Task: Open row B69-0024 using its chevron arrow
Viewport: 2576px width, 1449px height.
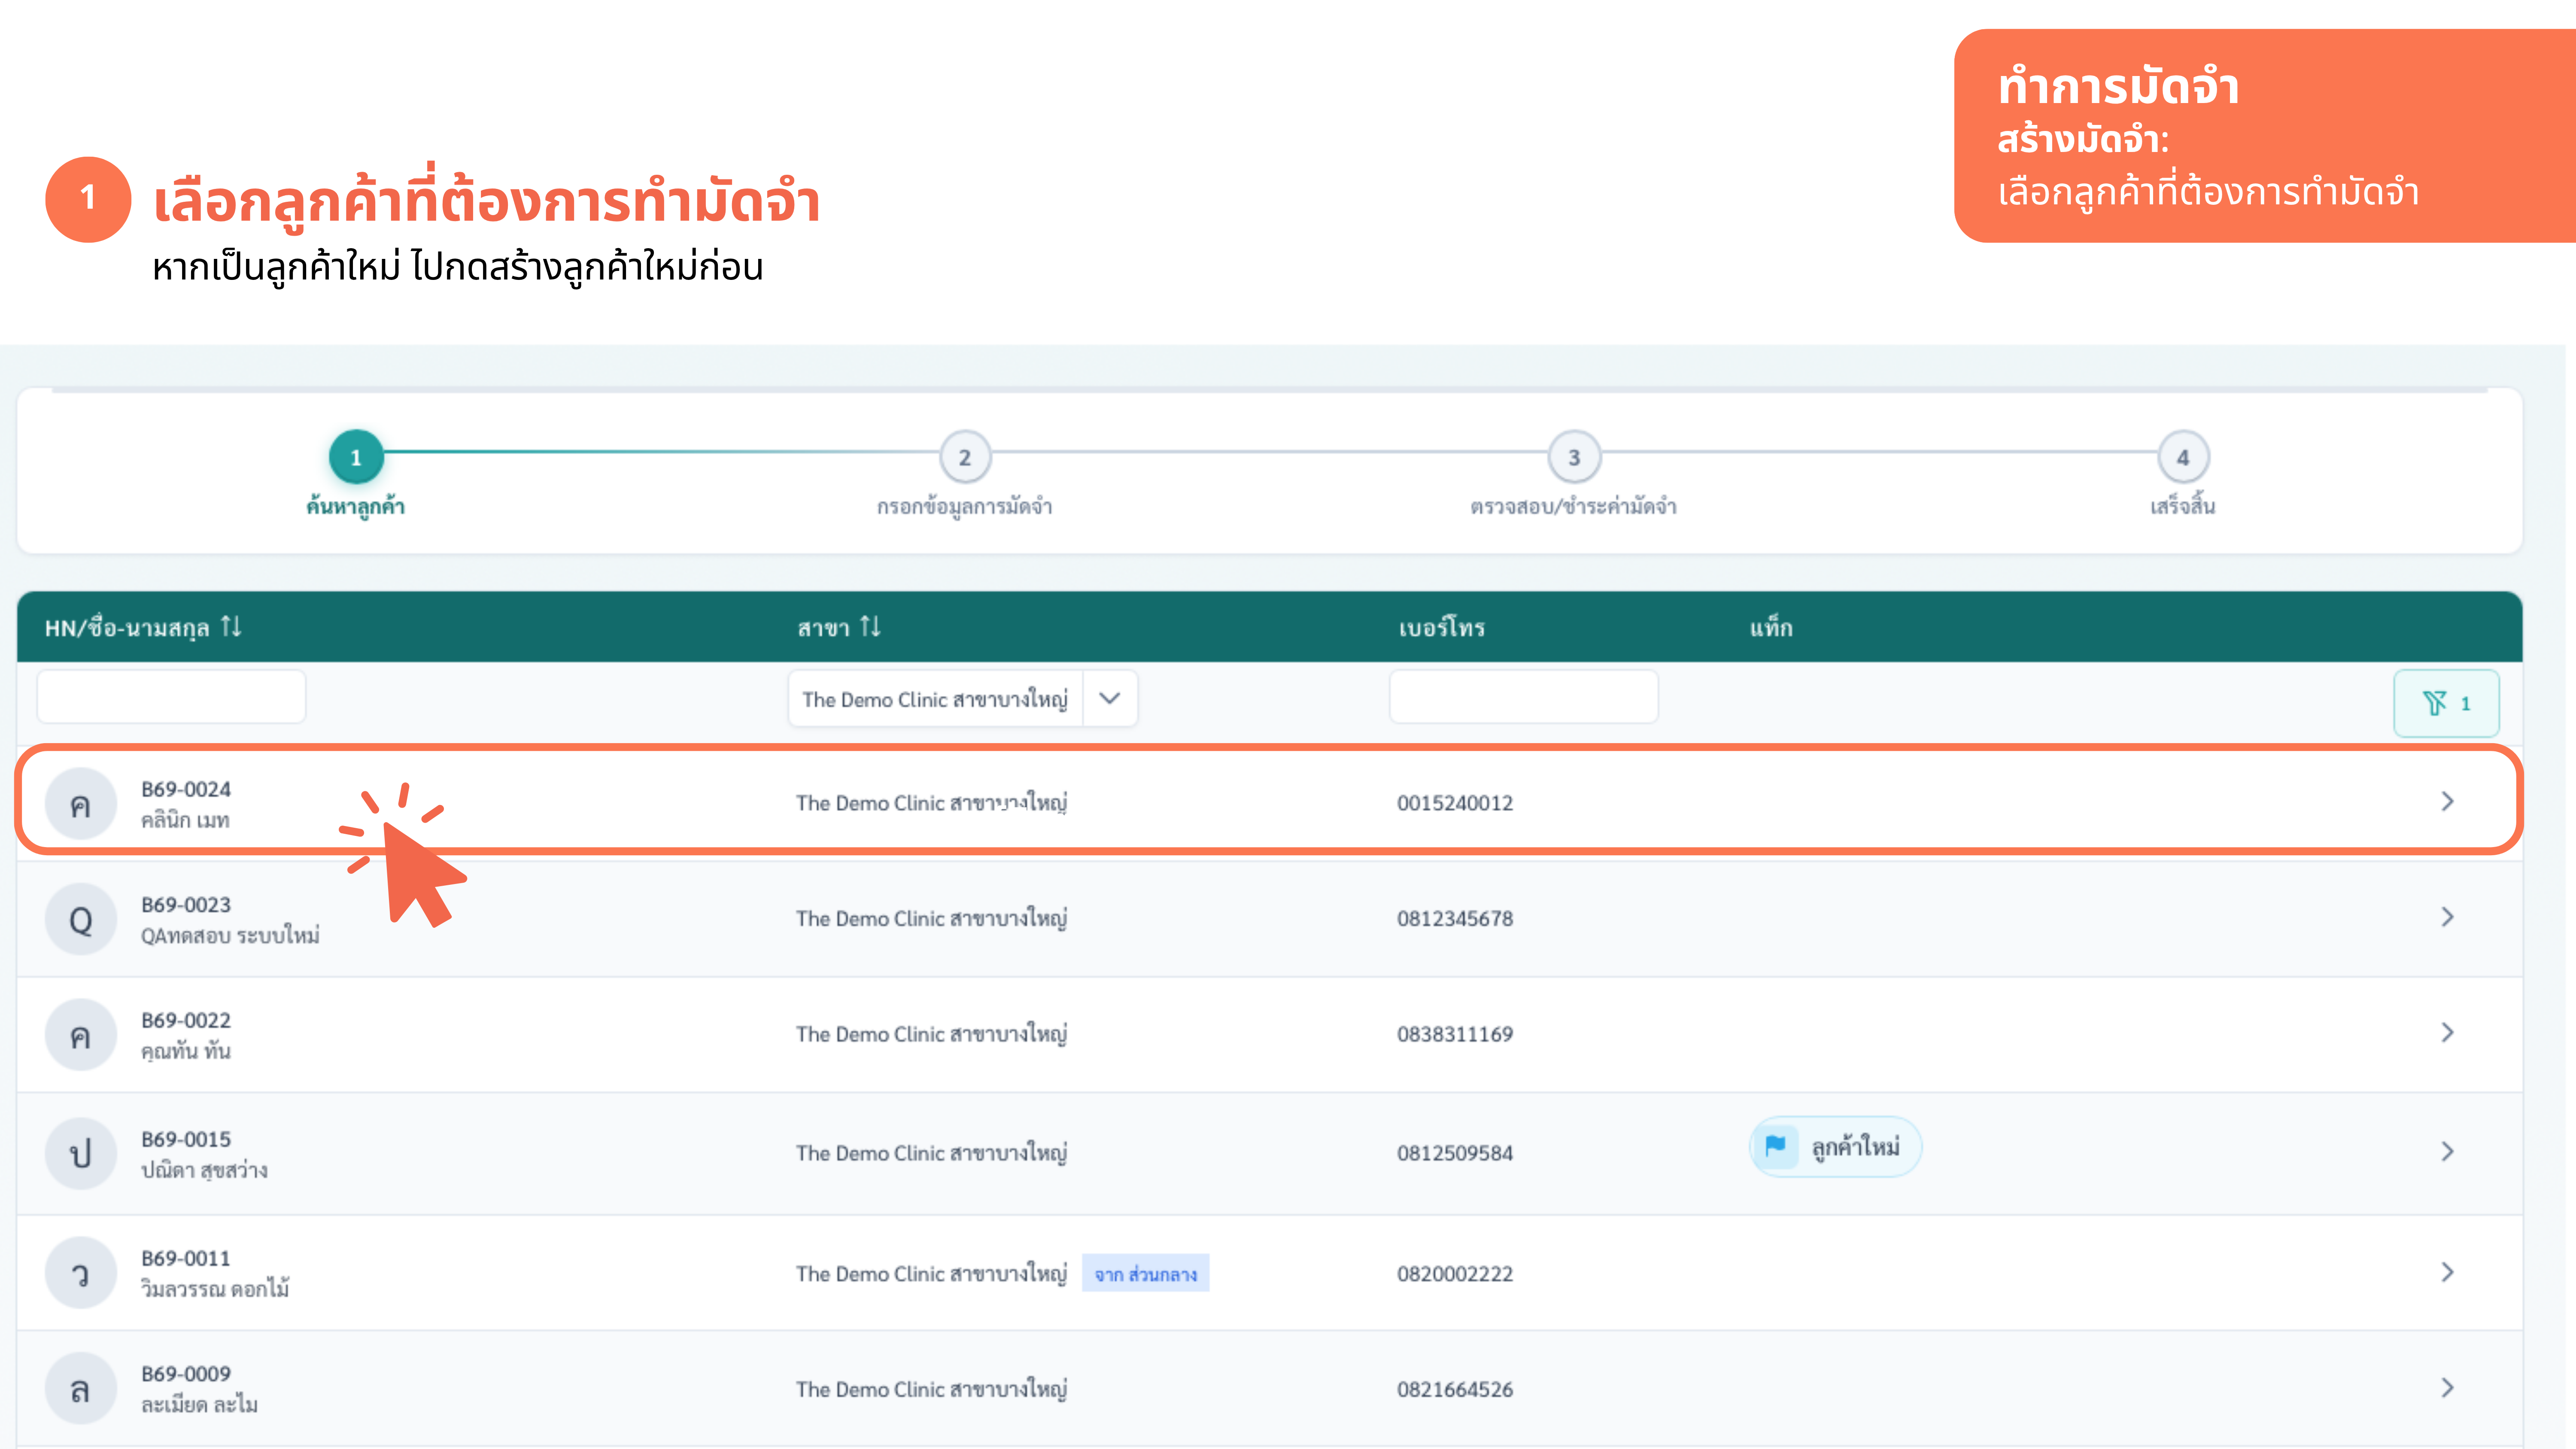Action: [x=2447, y=801]
